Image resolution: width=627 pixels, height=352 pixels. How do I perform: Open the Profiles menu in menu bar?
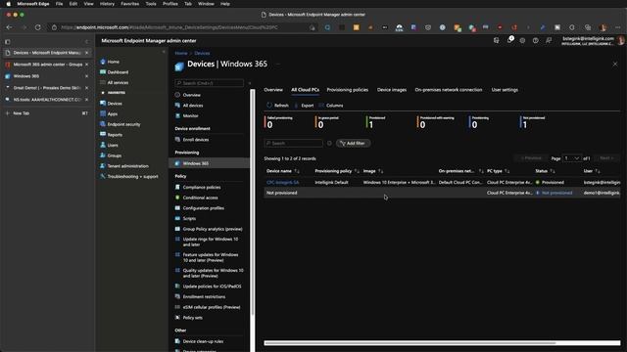point(169,4)
